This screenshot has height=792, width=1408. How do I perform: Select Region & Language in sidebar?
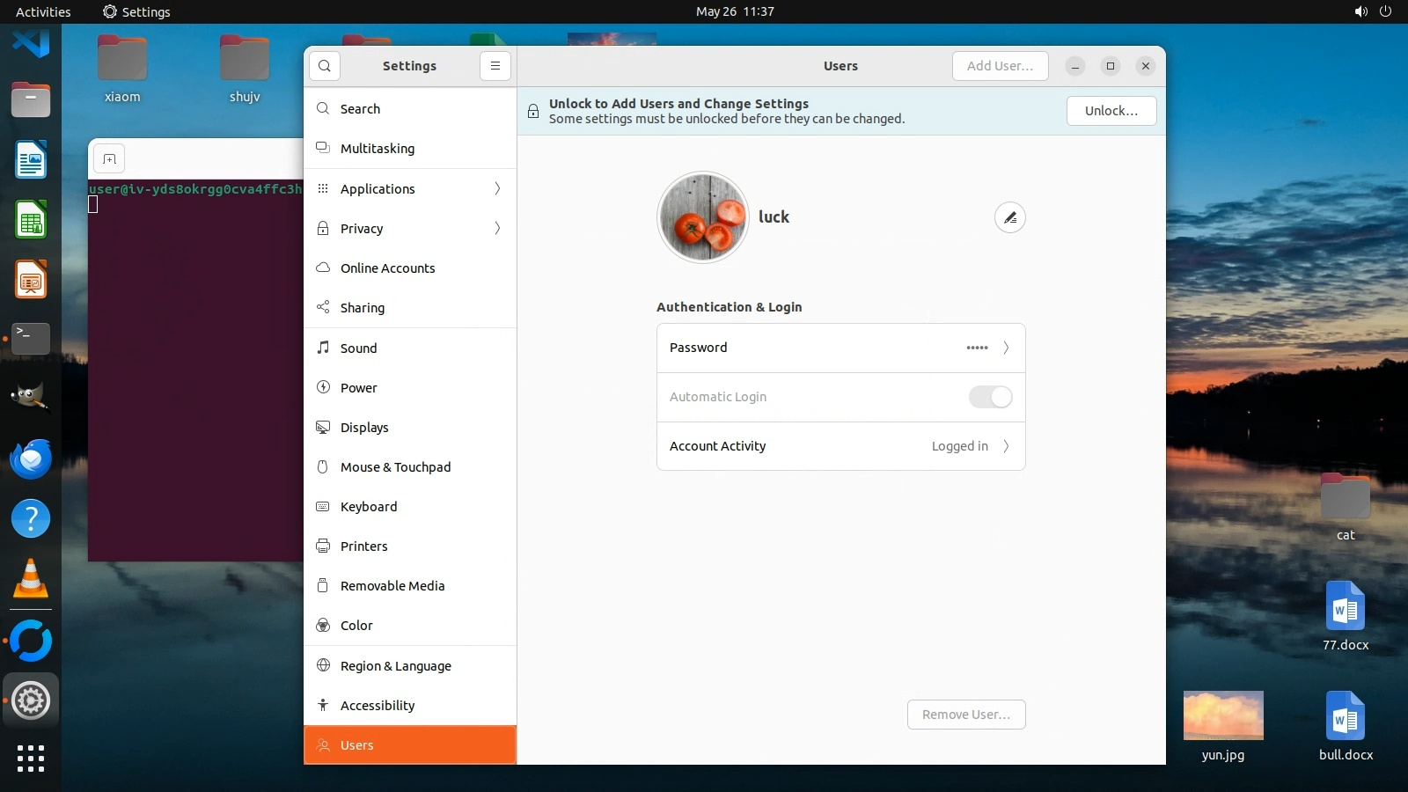coord(396,666)
